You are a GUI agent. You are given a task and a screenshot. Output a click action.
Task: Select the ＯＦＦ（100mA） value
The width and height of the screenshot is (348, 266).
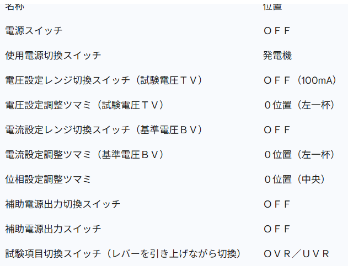point(300,80)
